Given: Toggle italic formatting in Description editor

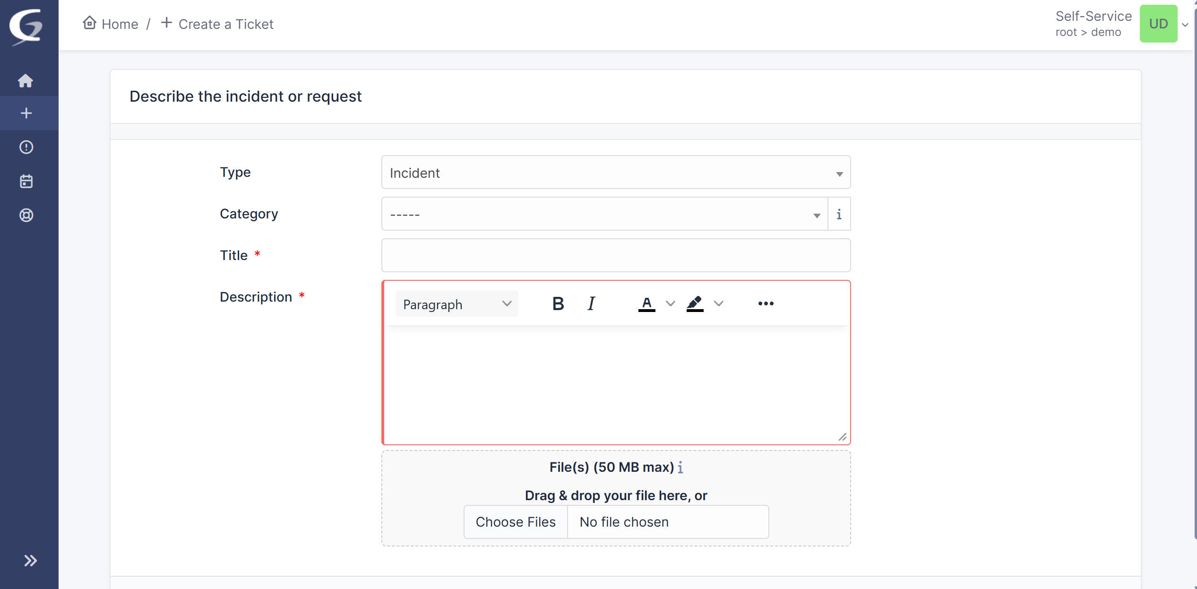Looking at the screenshot, I should click(x=591, y=304).
